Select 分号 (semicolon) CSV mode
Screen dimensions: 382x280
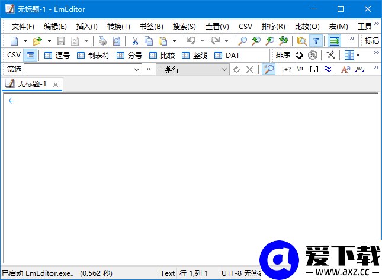click(x=129, y=56)
